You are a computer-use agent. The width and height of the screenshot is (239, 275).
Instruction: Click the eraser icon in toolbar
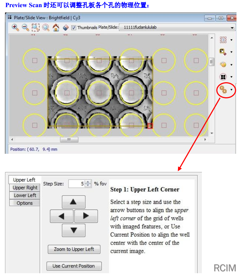pos(66,28)
